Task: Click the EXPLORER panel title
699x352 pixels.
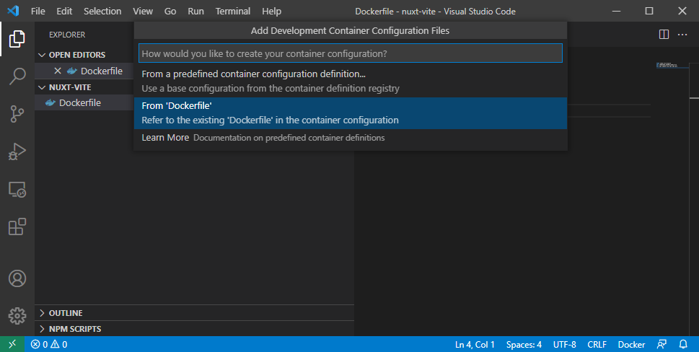Action: click(x=67, y=35)
